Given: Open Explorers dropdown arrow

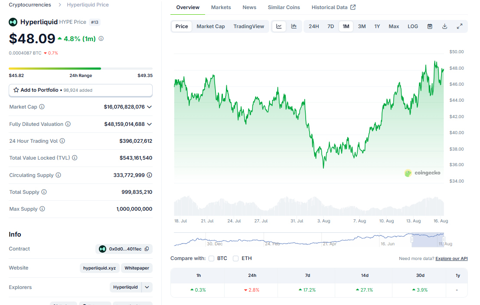Looking at the screenshot, I should coord(147,287).
